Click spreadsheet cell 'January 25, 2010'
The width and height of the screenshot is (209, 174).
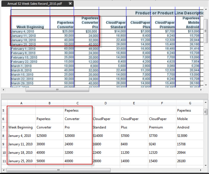[x=21, y=161]
